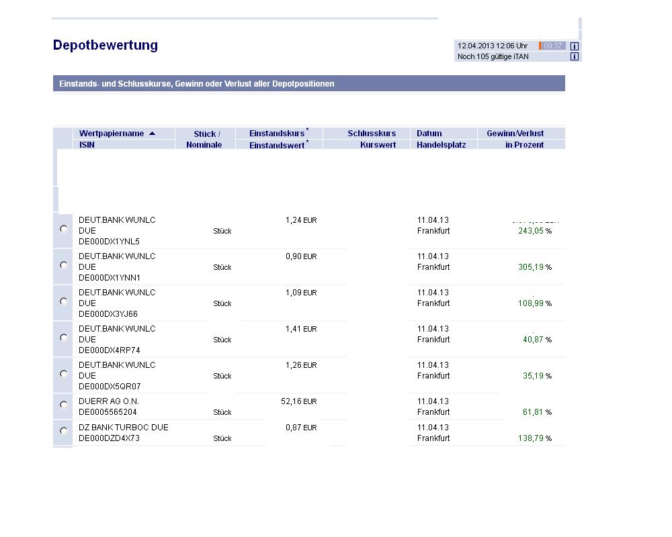672x537 pixels.
Task: Sort by Gewinn/Verlust column header
Action: coord(515,134)
